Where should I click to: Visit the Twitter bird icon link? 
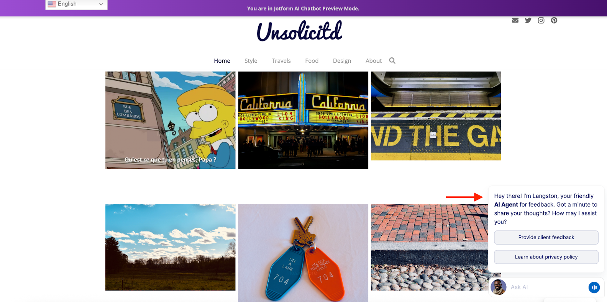[x=528, y=20]
